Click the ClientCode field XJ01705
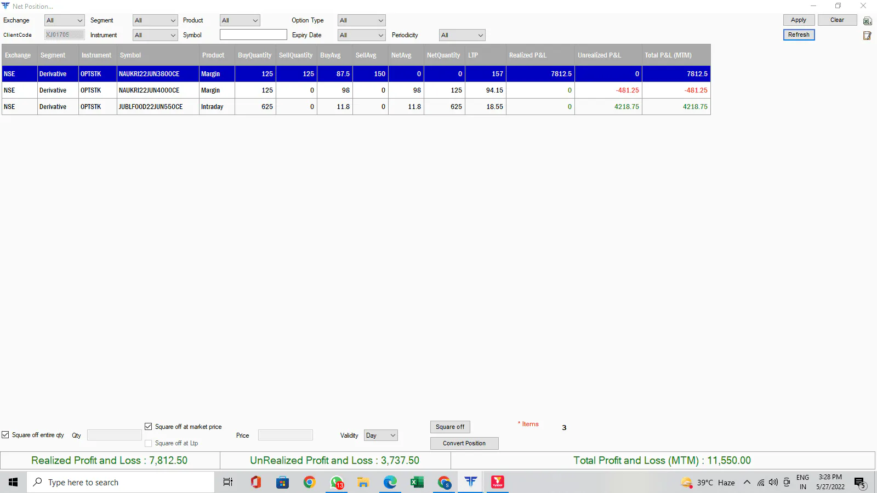 point(65,35)
